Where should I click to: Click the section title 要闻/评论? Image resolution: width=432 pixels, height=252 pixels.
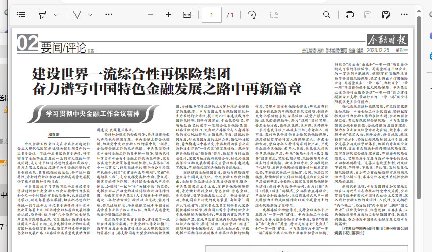pos(64,47)
